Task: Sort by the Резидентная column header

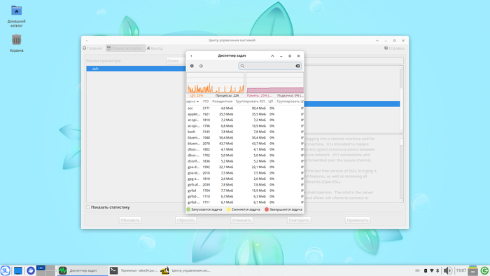Action: (222, 102)
